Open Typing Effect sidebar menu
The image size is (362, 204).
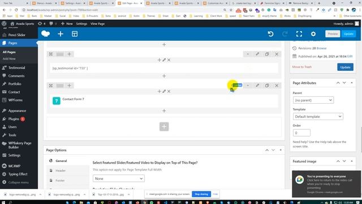coord(19,174)
